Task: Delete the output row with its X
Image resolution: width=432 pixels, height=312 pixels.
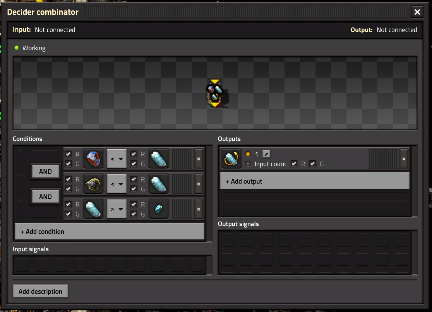Action: point(404,159)
